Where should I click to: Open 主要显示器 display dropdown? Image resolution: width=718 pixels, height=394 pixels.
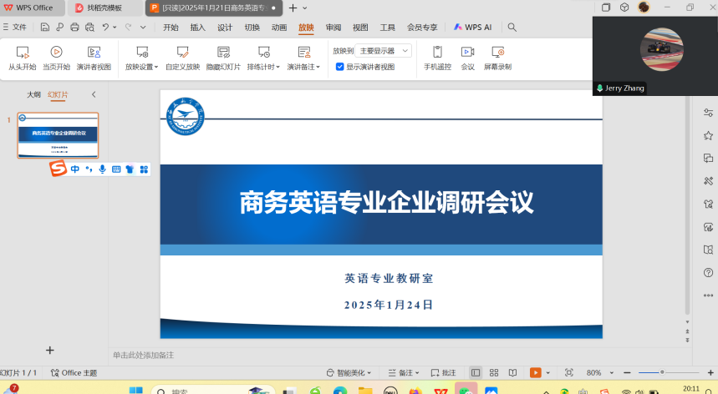pyautogui.click(x=383, y=51)
